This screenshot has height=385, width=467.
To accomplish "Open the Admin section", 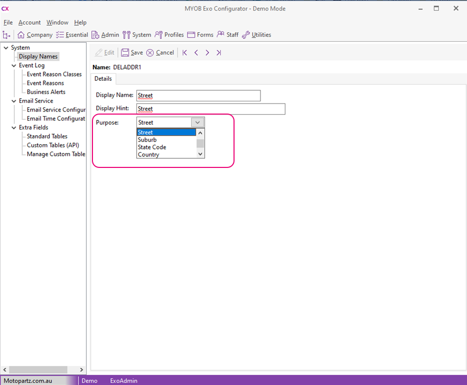I will 105,35.
